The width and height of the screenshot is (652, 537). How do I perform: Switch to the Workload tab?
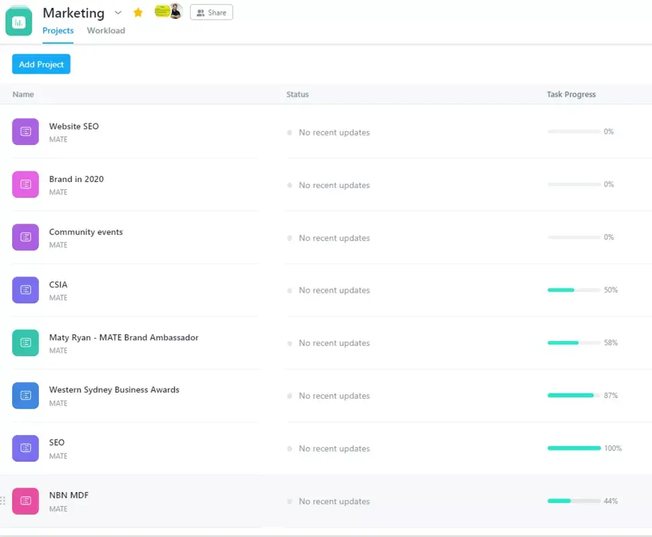[105, 30]
